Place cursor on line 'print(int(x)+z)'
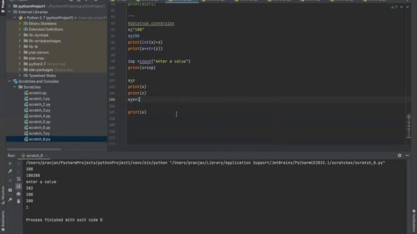417x234 pixels. [x=145, y=42]
